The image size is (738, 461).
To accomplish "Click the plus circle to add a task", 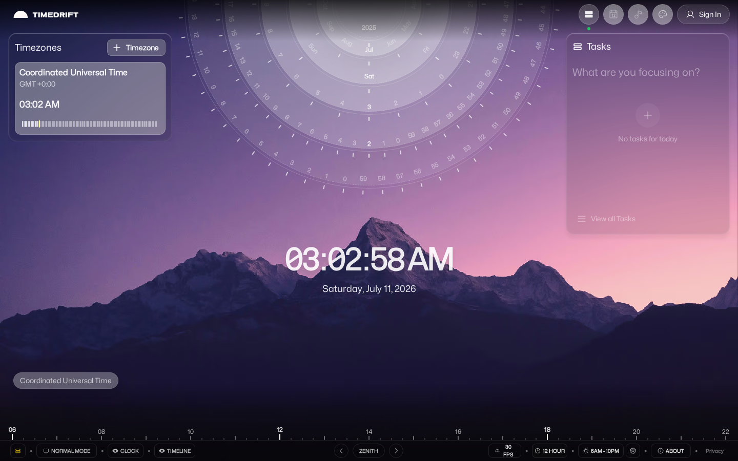I will tap(648, 115).
